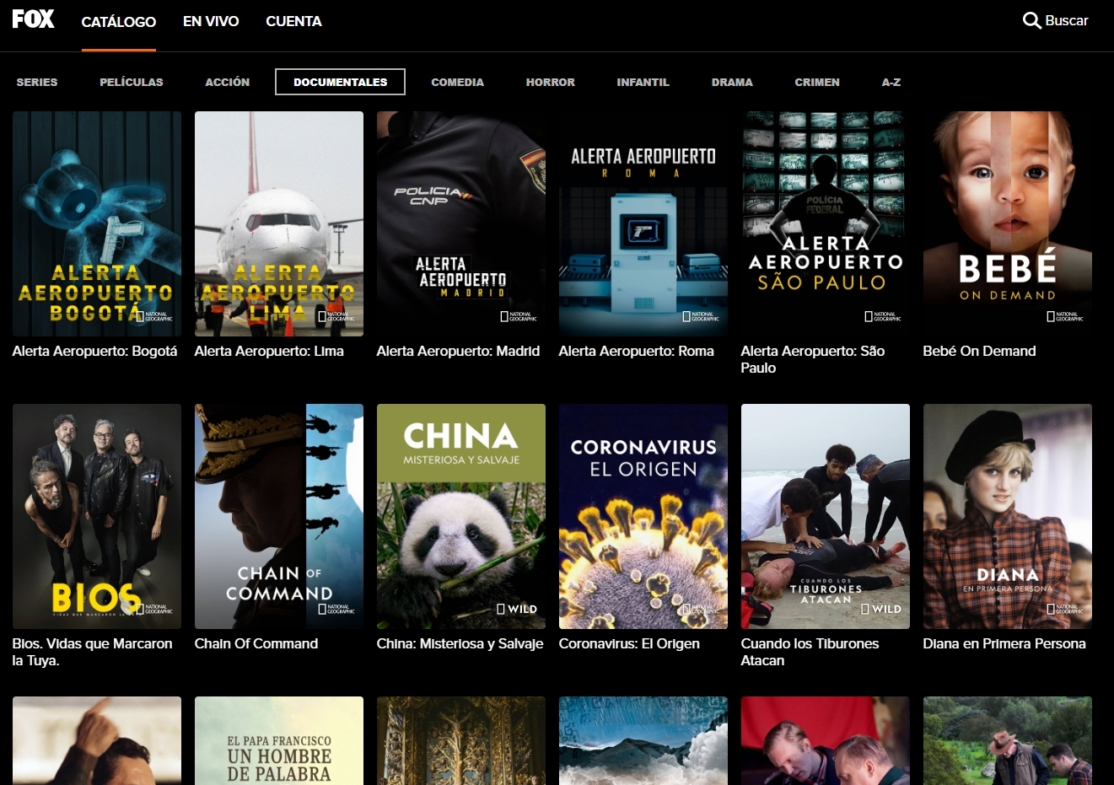The height and width of the screenshot is (785, 1114).
Task: Select the CRIMEN category tab
Action: (817, 82)
